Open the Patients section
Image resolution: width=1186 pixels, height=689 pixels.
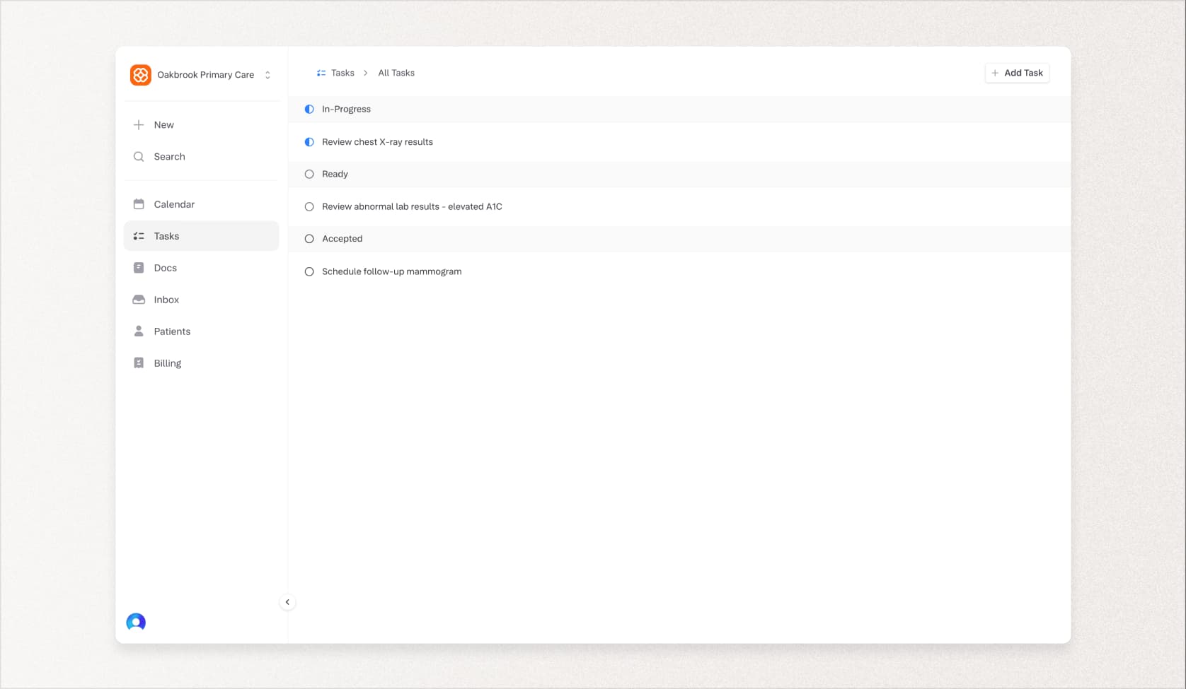click(x=172, y=331)
